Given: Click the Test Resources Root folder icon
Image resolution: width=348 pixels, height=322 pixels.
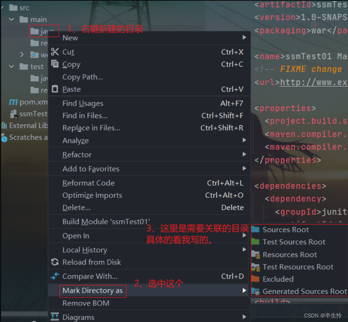Looking at the screenshot, I should pyautogui.click(x=256, y=267).
